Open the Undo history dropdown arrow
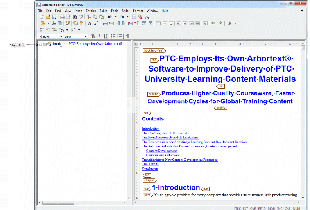 pyautogui.click(x=116, y=17)
